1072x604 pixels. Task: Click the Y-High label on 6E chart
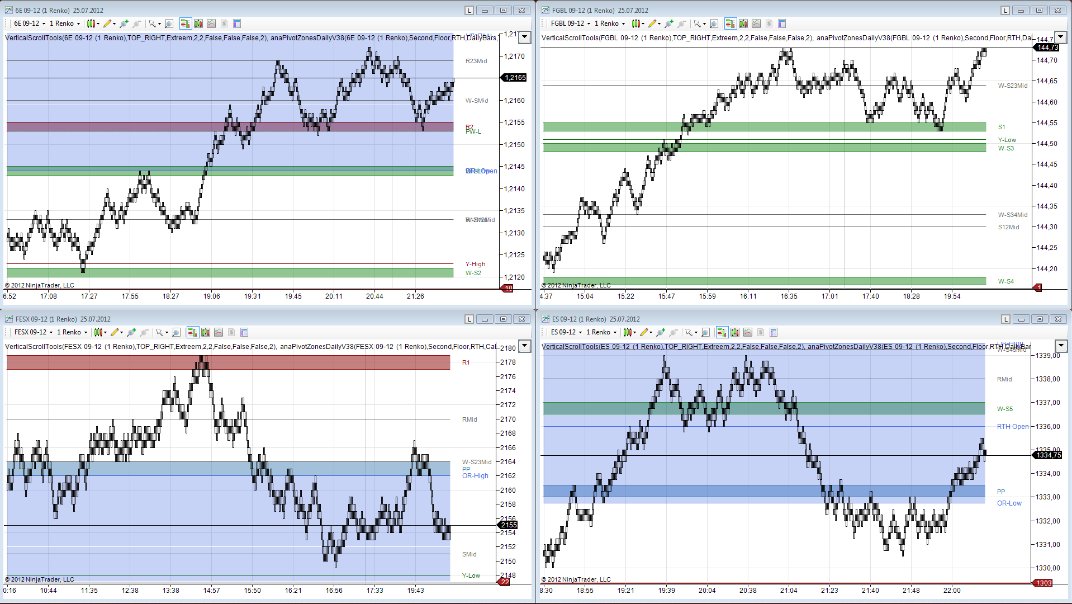pos(476,264)
